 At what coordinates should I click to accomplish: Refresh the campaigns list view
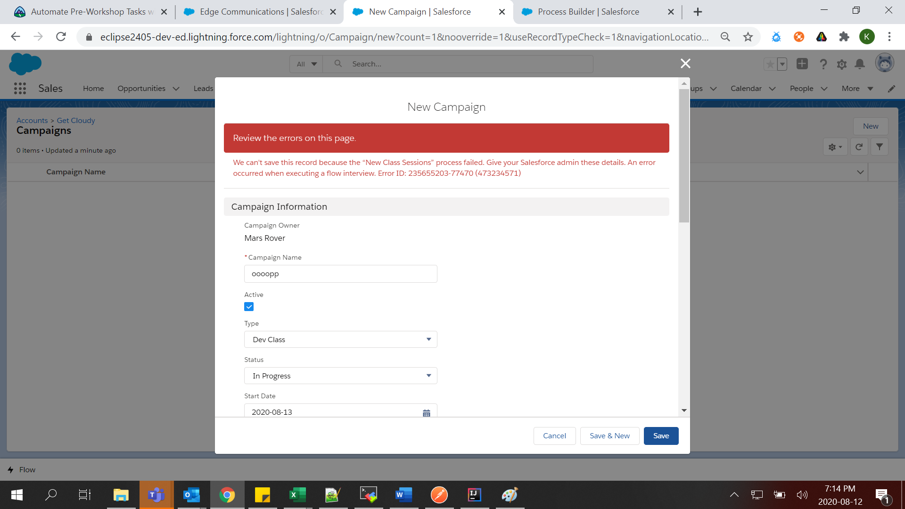859,147
